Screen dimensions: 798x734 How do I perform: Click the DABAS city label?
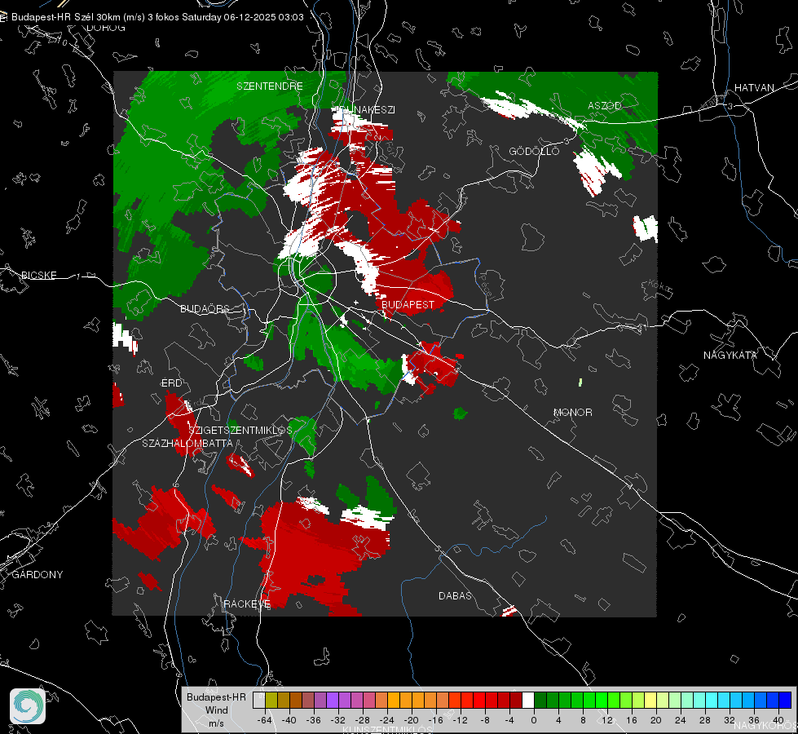coord(456,596)
